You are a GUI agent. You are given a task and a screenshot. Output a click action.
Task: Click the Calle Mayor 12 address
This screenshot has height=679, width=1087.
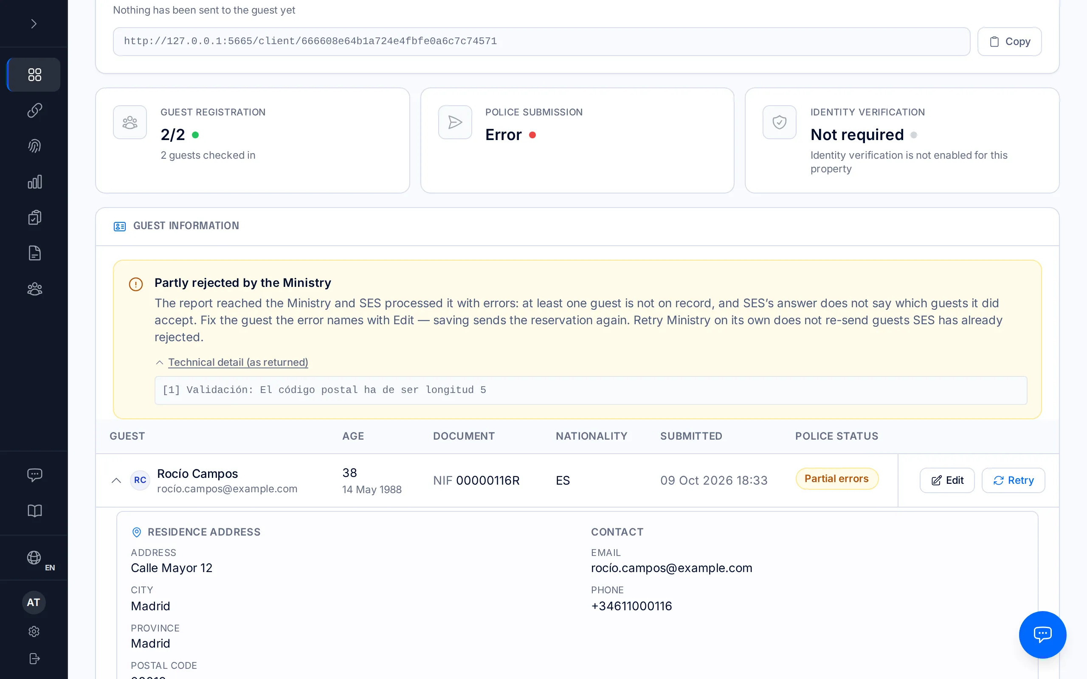point(171,568)
